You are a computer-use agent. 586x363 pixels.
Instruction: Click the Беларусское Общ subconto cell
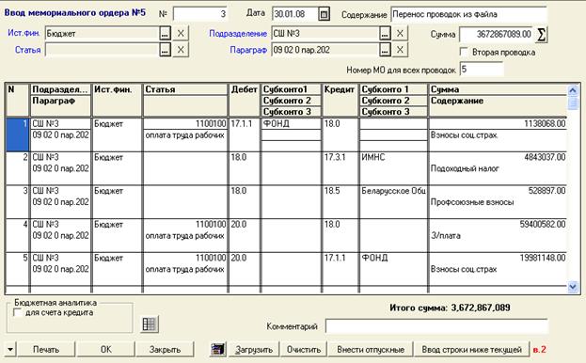[x=393, y=191]
